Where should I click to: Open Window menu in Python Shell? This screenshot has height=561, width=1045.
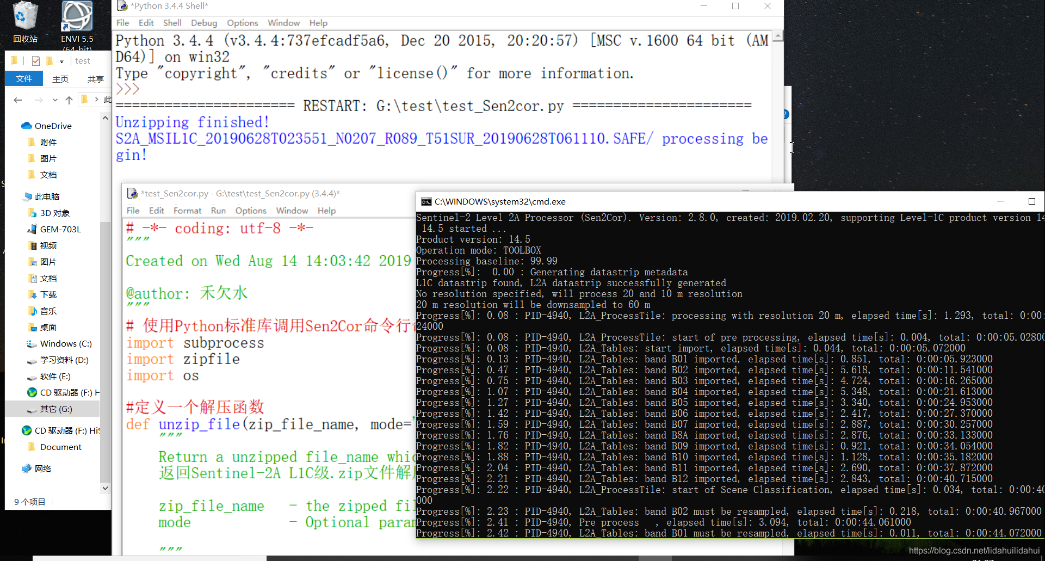point(283,23)
